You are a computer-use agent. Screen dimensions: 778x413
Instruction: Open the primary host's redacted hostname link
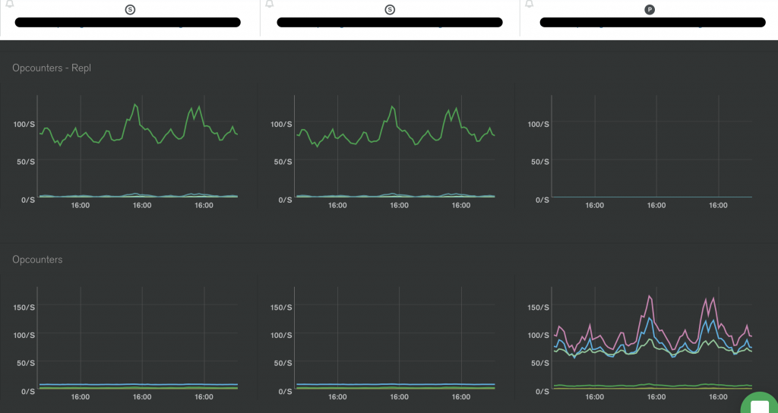click(653, 22)
